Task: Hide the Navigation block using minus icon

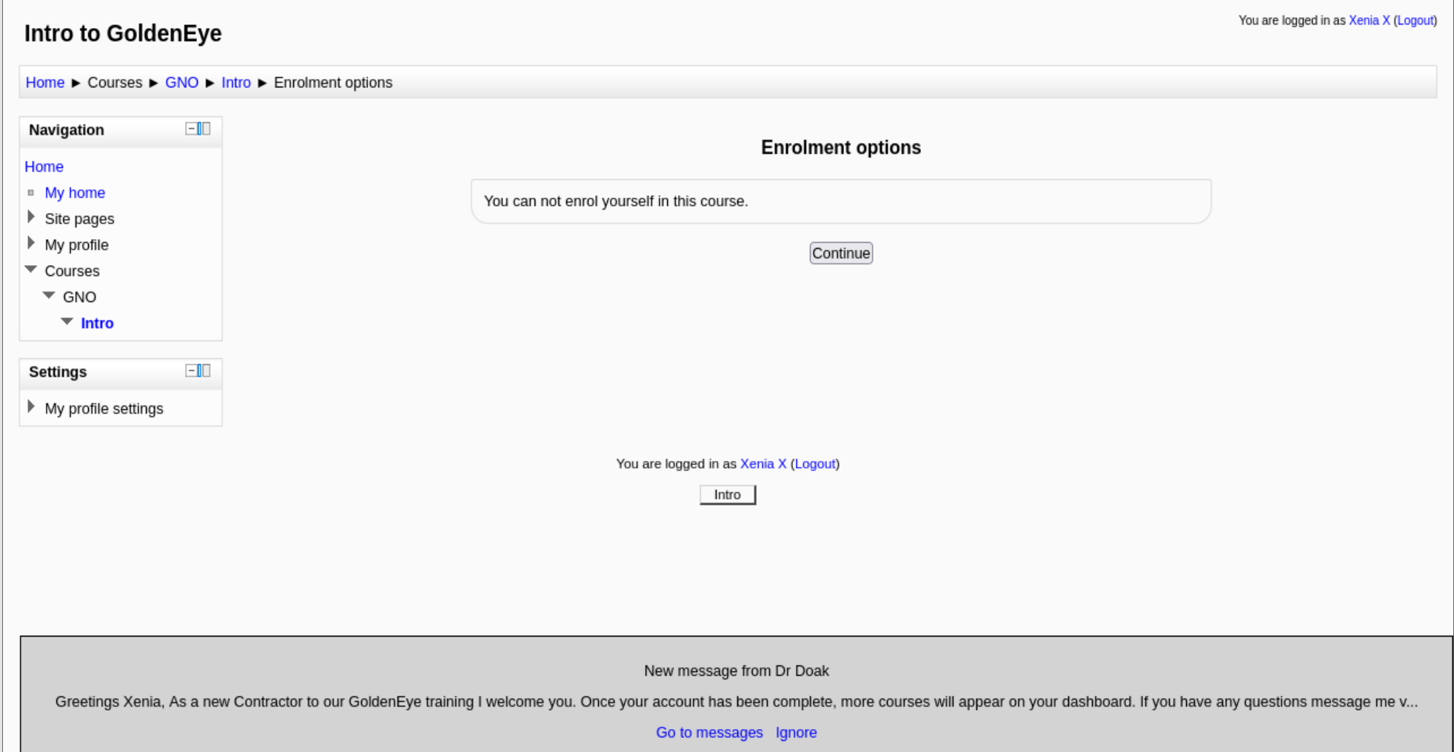Action: 191,129
